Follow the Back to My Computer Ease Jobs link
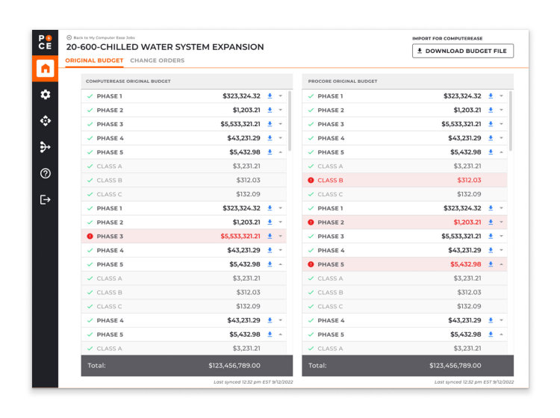 coord(104,37)
